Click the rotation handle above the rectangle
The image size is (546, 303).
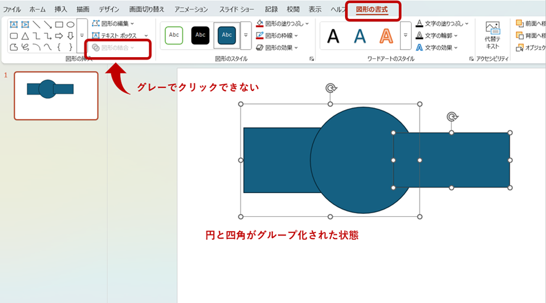pyautogui.click(x=452, y=116)
